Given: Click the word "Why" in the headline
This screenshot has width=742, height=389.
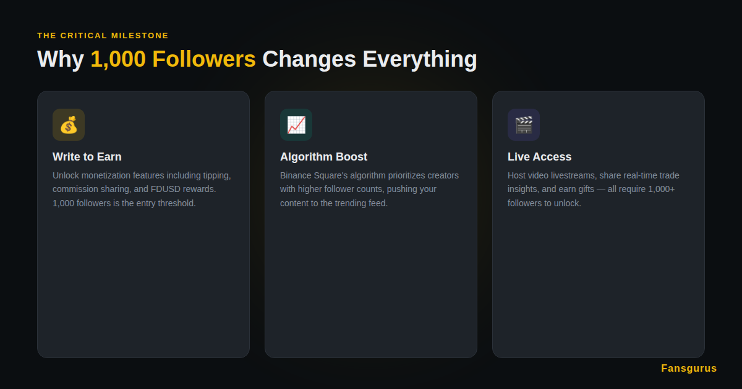Looking at the screenshot, I should pos(61,59).
